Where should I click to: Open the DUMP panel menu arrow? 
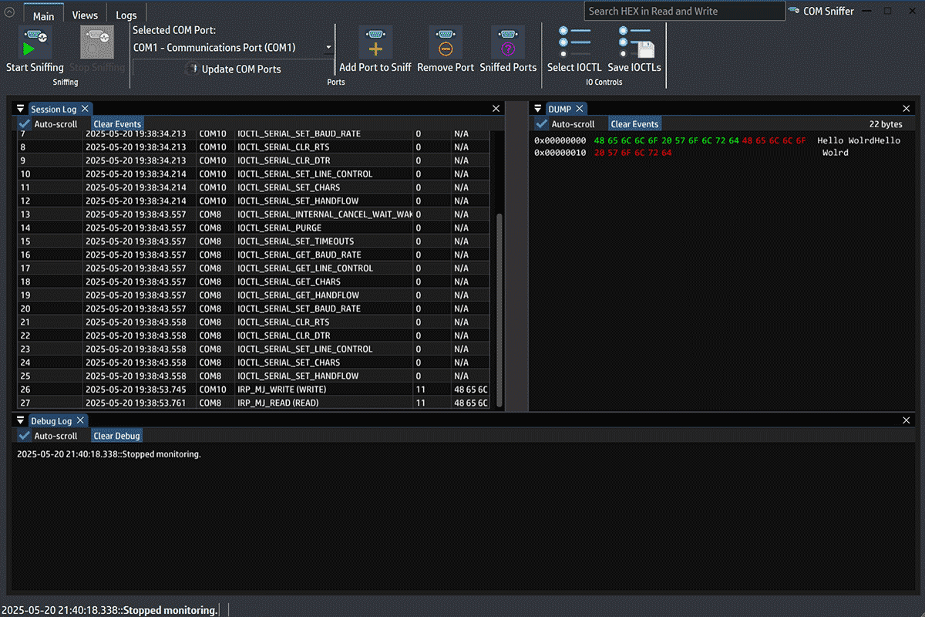point(538,109)
